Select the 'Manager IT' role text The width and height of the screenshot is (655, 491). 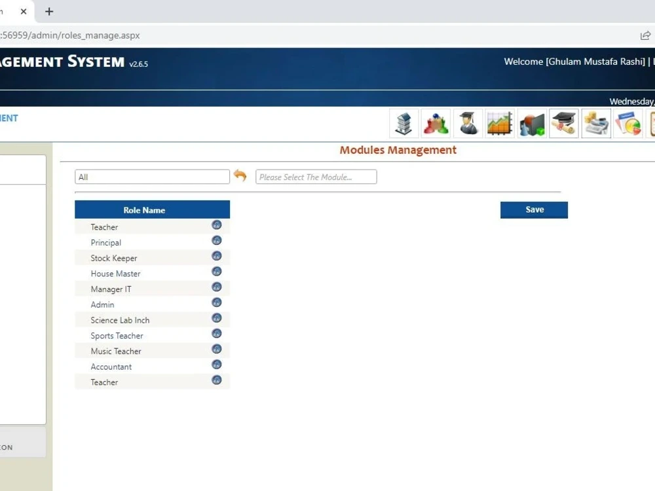(x=111, y=289)
